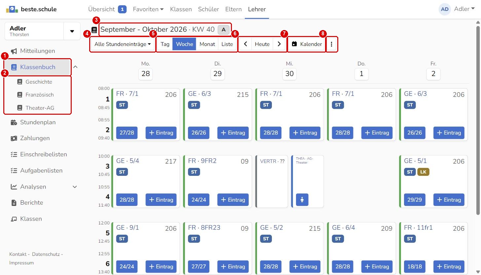481x275 pixels.
Task: Add Eintrag for Monday GE 5/4 lesson
Action: click(x=161, y=200)
